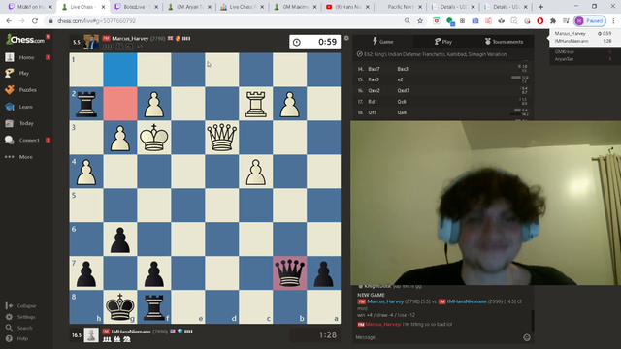Viewport: 621px width, 349px height.
Task: Open IMHansNiemann profile below the board
Action: click(131, 332)
